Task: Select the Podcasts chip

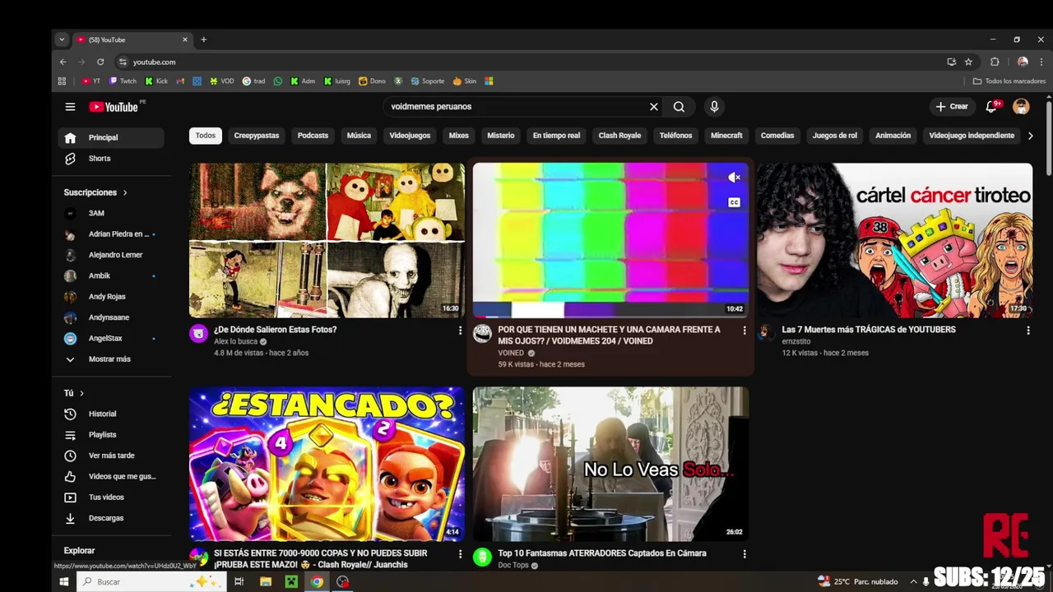Action: point(313,136)
